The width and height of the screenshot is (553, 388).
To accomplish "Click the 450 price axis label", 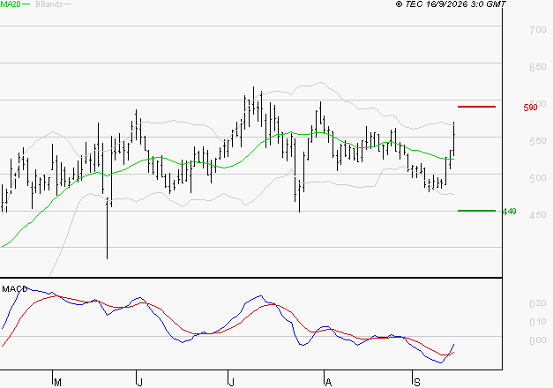I will [538, 215].
